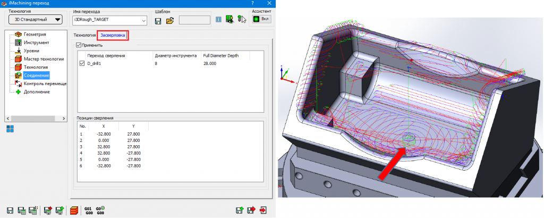Select Инструмент in the tree
The width and height of the screenshot is (544, 218).
coord(37,43)
